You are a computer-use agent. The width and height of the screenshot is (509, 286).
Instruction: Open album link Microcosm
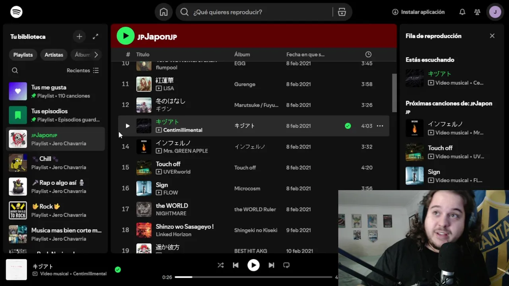pyautogui.click(x=247, y=188)
